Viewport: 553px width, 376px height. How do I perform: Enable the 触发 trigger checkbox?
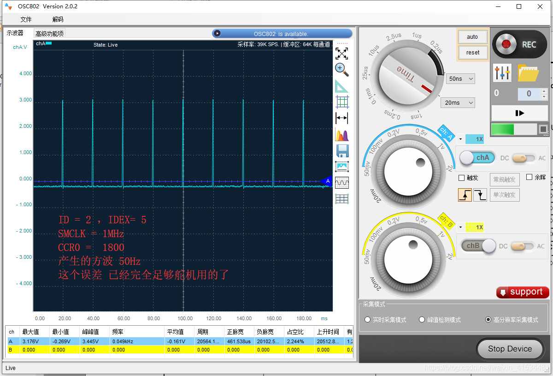[462, 178]
